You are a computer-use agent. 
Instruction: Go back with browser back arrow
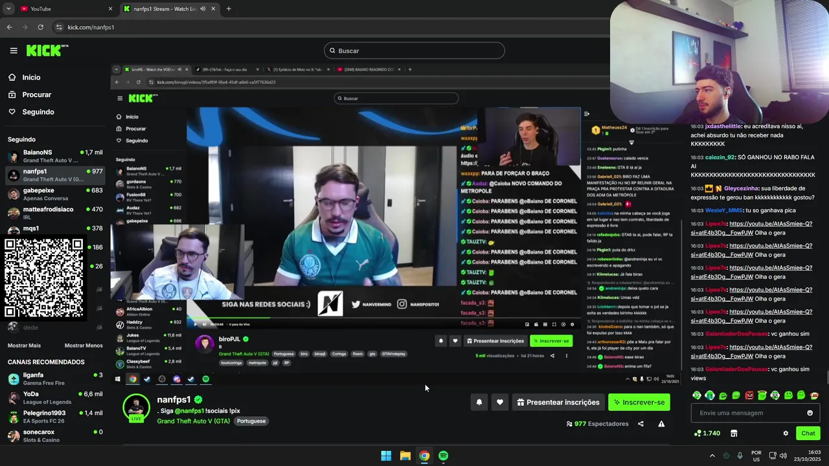pyautogui.click(x=9, y=27)
